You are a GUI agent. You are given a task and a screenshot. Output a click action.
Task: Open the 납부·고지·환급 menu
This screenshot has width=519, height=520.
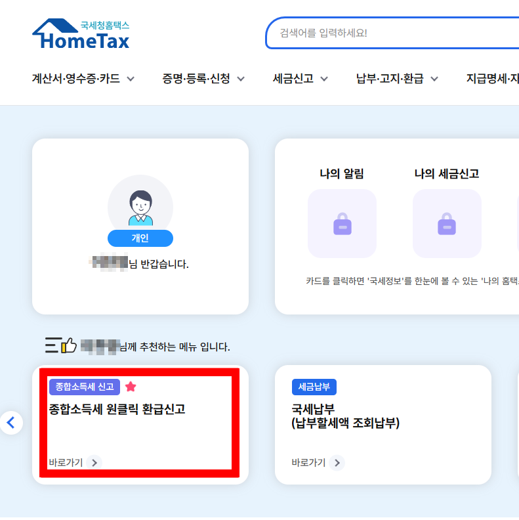390,79
